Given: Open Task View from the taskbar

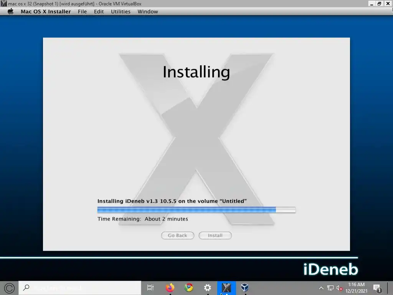Looking at the screenshot, I should pos(150,288).
